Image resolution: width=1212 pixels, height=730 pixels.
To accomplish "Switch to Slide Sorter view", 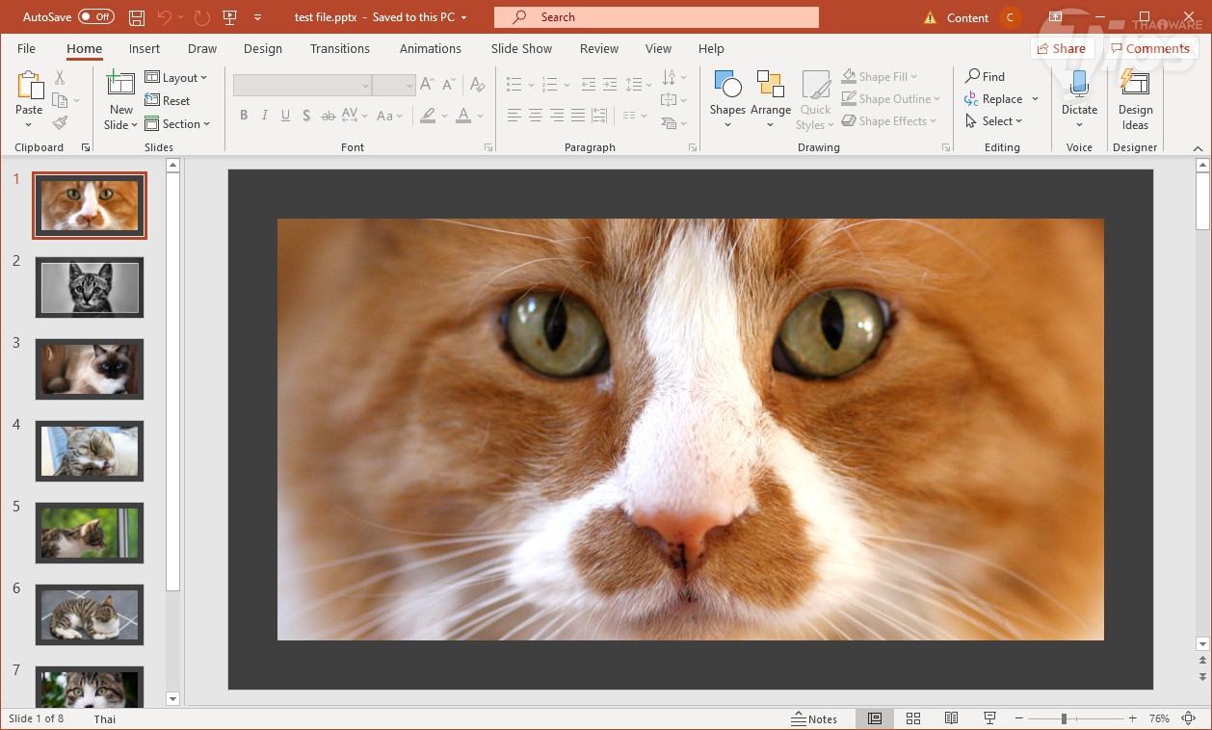I will (913, 718).
